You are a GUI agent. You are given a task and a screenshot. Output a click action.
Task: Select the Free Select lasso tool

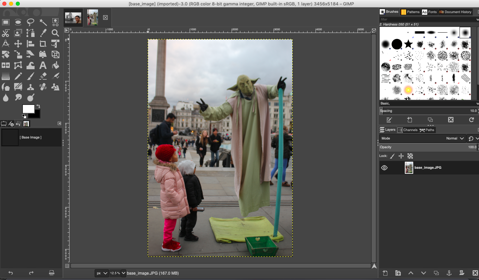point(31,23)
